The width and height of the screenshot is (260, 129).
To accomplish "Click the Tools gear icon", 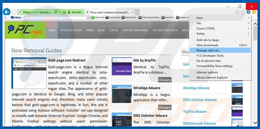I will tap(248, 12).
